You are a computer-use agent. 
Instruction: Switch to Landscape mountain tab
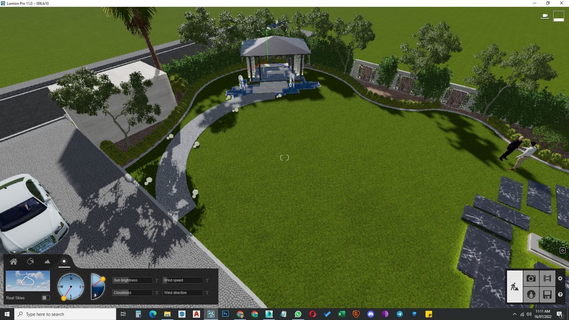[47, 261]
